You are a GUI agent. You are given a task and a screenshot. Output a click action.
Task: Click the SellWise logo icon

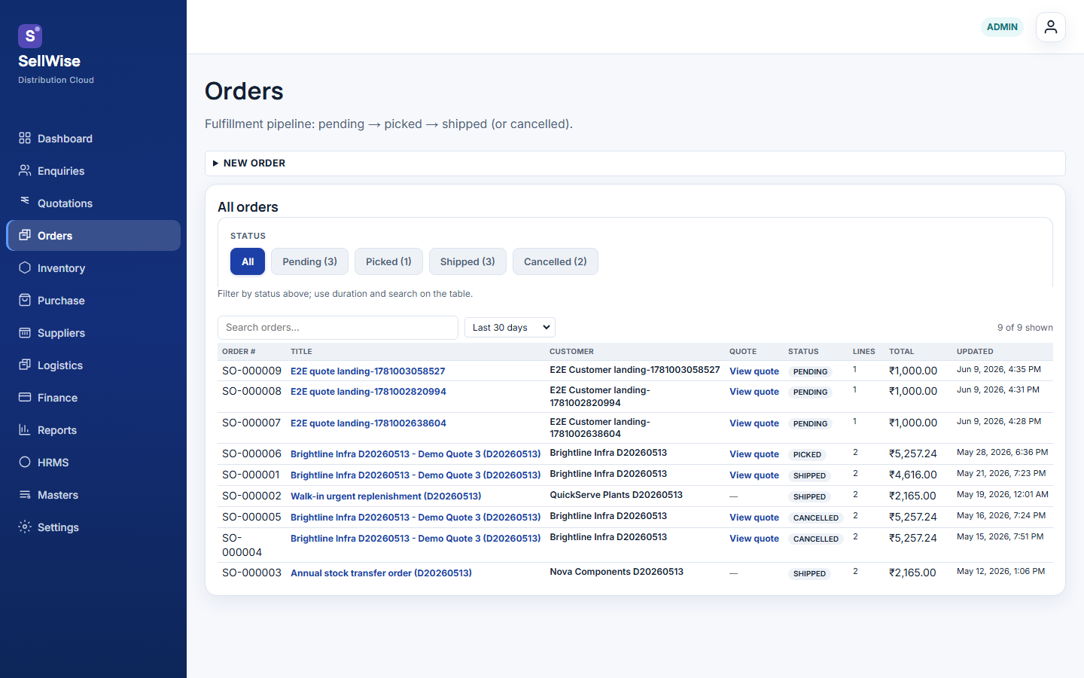pyautogui.click(x=30, y=35)
